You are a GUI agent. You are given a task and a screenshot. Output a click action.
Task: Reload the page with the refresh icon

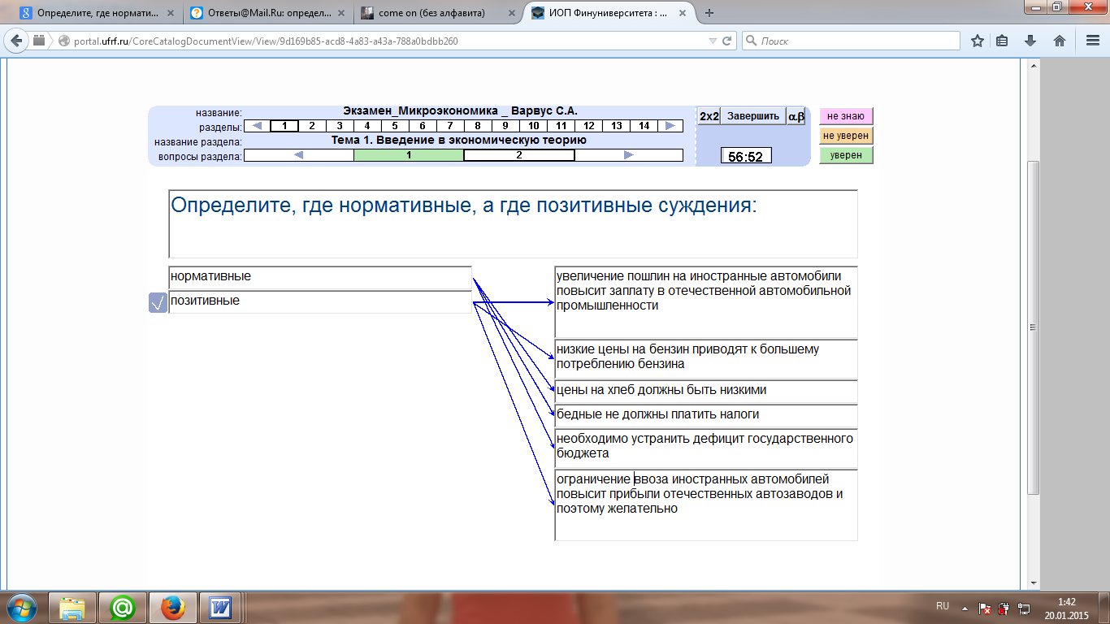click(727, 41)
